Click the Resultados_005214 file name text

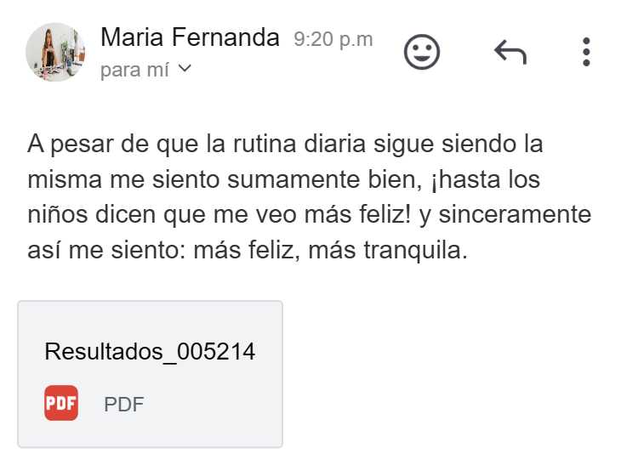150,352
